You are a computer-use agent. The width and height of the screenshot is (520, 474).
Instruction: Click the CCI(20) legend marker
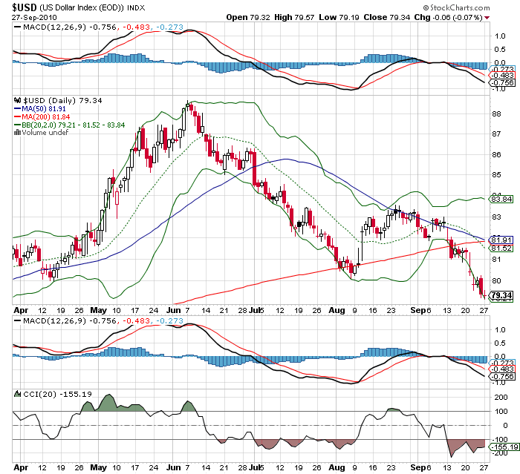18,394
